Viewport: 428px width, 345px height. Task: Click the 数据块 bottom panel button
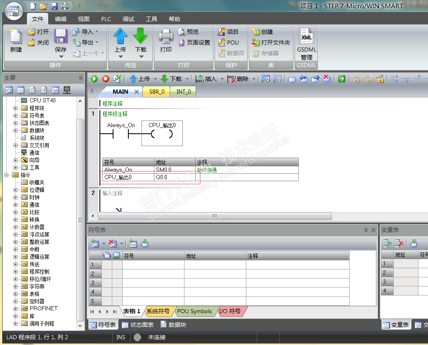pyautogui.click(x=173, y=325)
